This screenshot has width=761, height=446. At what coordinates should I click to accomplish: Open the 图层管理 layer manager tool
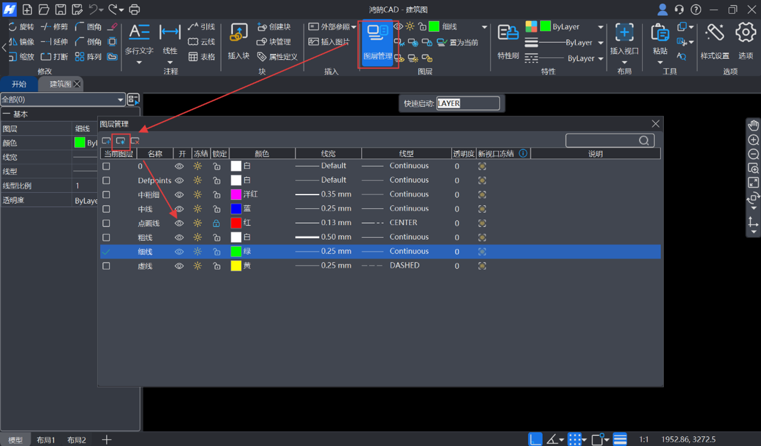coord(377,42)
